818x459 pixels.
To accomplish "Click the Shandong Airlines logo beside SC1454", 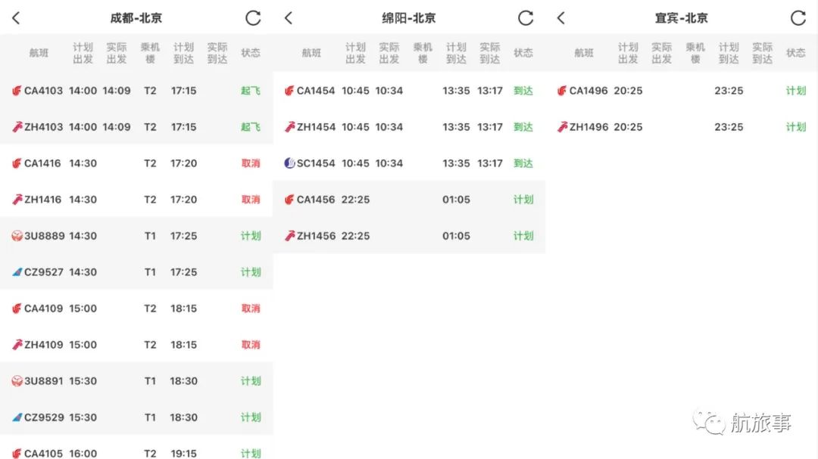I will tap(289, 163).
